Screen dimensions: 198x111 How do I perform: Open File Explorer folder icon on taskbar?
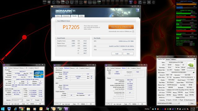tap(28, 109)
